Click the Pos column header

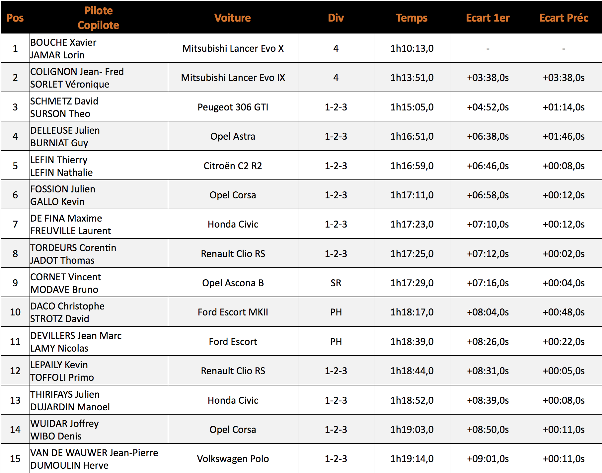click(15, 18)
